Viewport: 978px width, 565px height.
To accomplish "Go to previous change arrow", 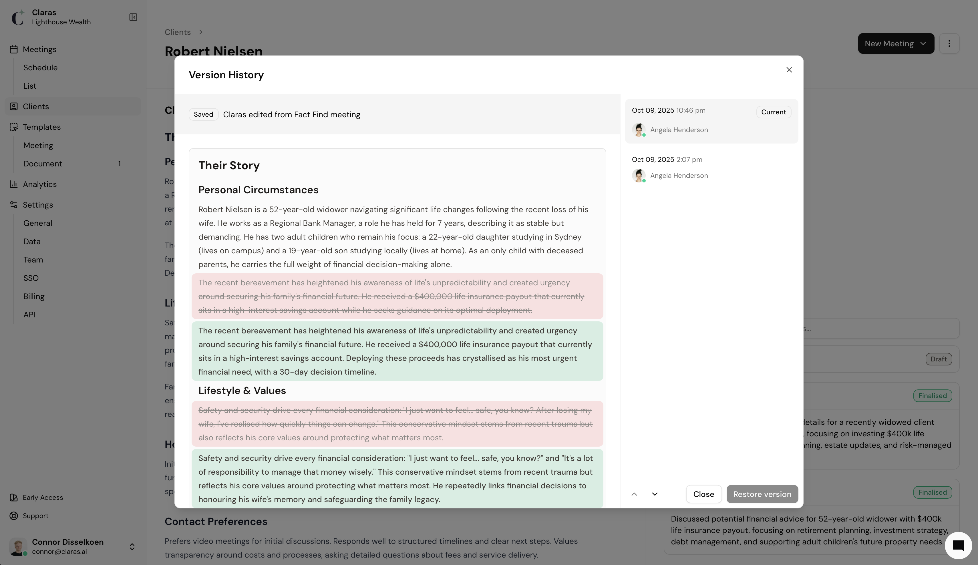I will click(634, 494).
